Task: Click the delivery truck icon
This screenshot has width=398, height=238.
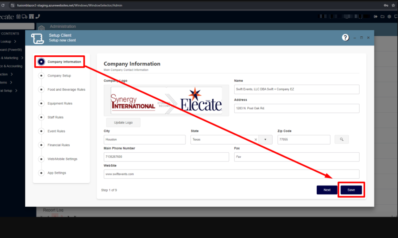Action: (25, 17)
